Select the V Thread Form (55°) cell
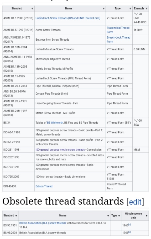The width and height of the screenshot is (151, 239). (119, 123)
